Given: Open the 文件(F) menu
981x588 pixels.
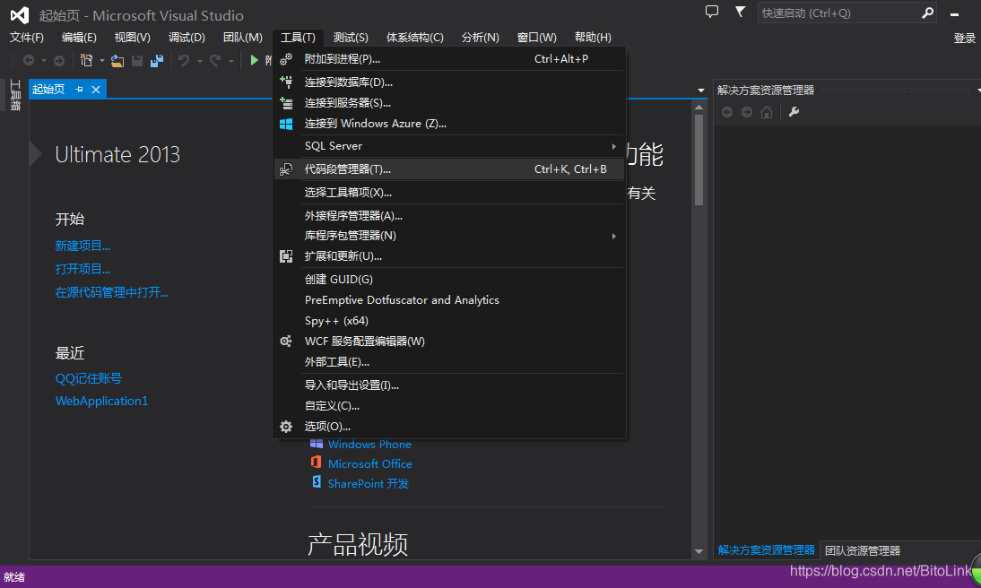Looking at the screenshot, I should (x=27, y=38).
